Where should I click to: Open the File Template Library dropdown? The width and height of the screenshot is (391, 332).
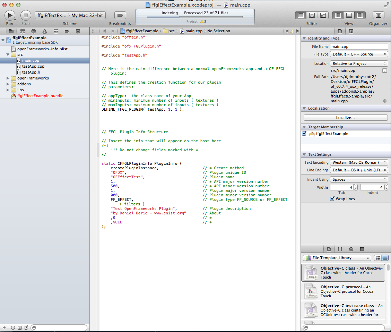[x=337, y=258]
